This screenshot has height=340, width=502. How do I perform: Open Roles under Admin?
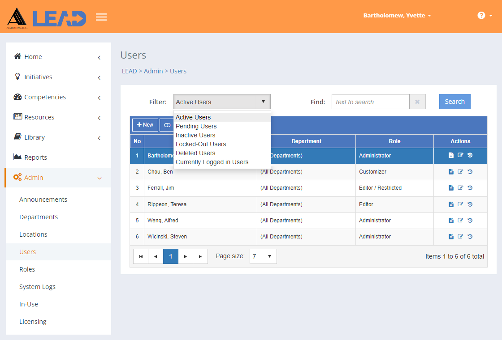click(27, 269)
